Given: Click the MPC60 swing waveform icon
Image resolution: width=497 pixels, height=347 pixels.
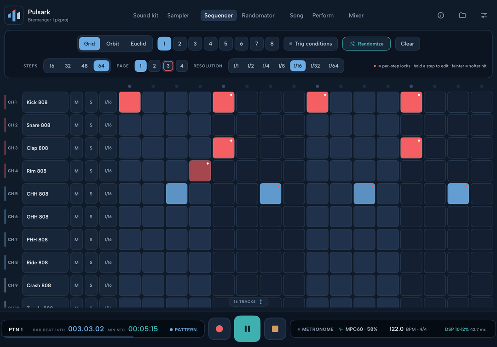Looking at the screenshot, I should (x=341, y=329).
